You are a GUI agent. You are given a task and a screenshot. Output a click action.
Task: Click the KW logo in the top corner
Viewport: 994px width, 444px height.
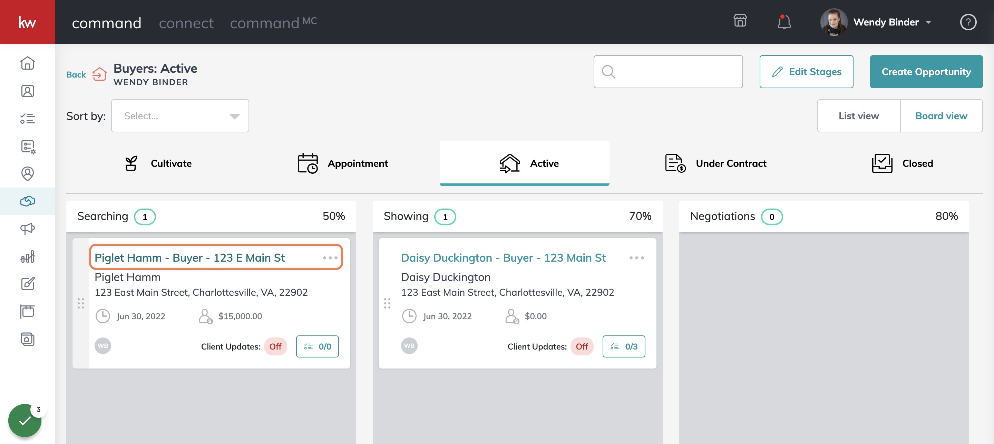tap(27, 22)
